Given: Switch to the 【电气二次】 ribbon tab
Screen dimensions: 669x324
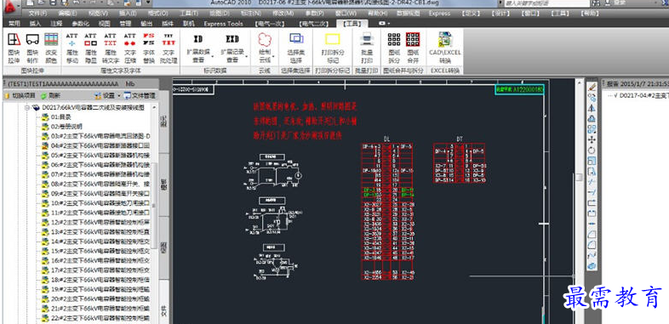Looking at the screenshot, I should click(314, 24).
